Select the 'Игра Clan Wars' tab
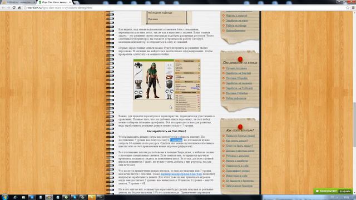Image resolution: width=356 pixels, height=200 pixels. 55,2
